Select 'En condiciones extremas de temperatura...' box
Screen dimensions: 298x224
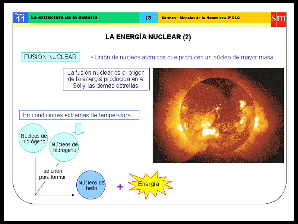click(x=79, y=115)
